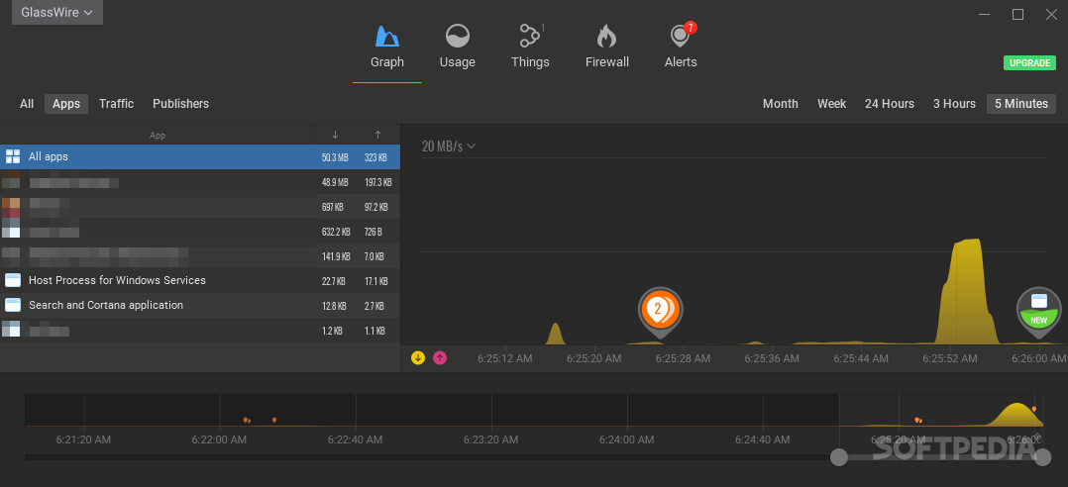1068x487 pixels.
Task: Click the Host Process for Windows Services icon
Action: [13, 280]
